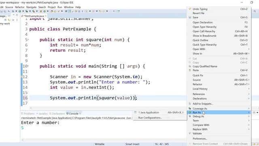
Task: Open the Navigate menu
Action: pos(32,7)
